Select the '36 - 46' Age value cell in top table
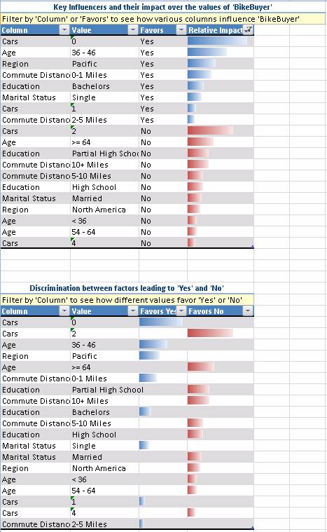This screenshot has height=532, width=327. tap(104, 53)
